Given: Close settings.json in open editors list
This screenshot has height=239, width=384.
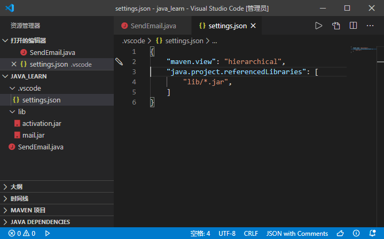Looking at the screenshot, I should [14, 64].
